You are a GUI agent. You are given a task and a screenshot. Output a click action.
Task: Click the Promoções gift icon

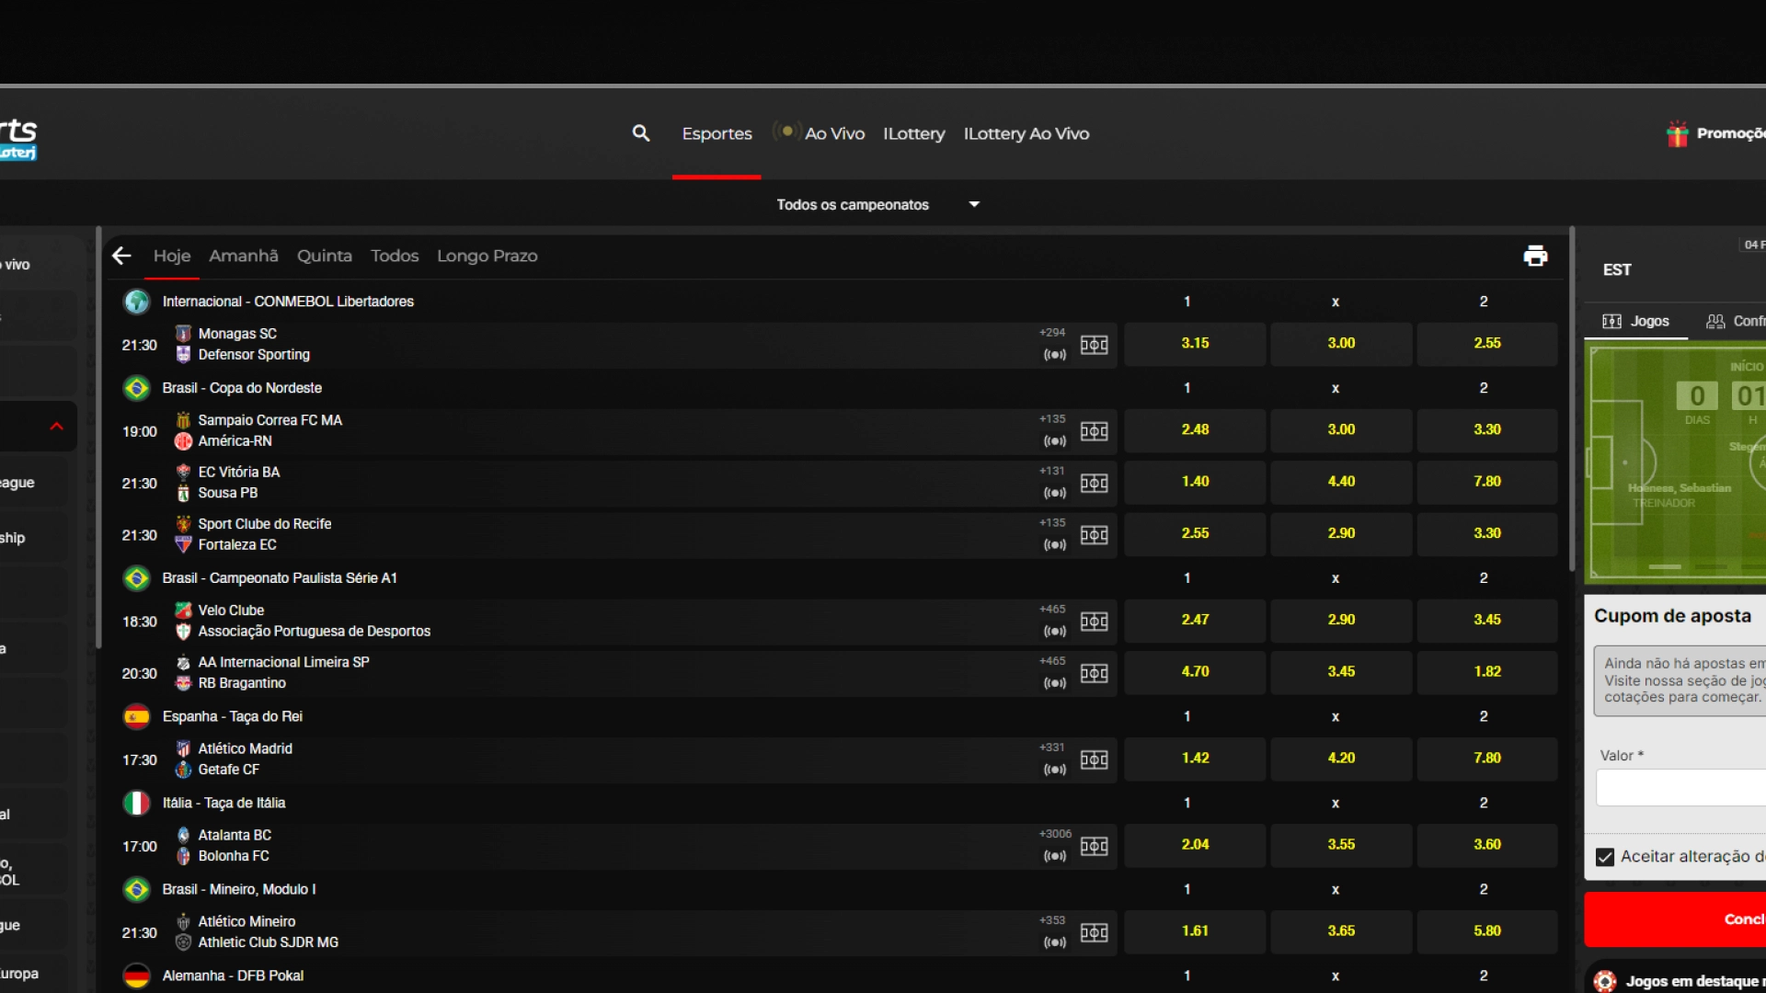[x=1677, y=133]
